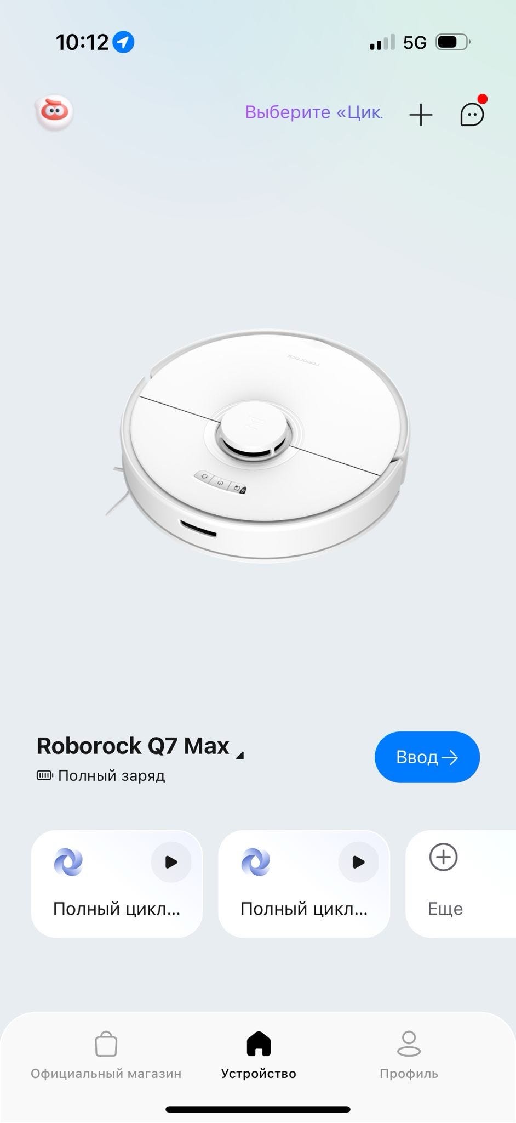Tap the purple "Выберите «Цик" banner text

coord(314,112)
